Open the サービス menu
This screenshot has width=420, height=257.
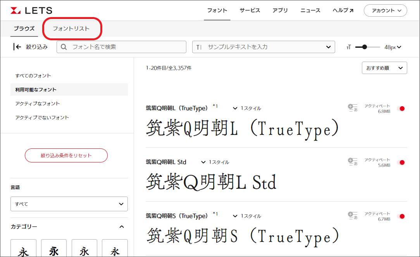pyautogui.click(x=250, y=10)
